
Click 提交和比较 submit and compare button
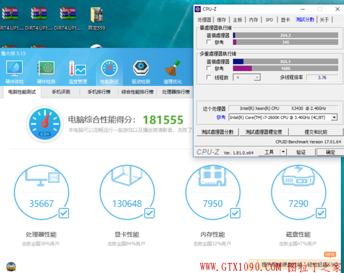(316, 132)
